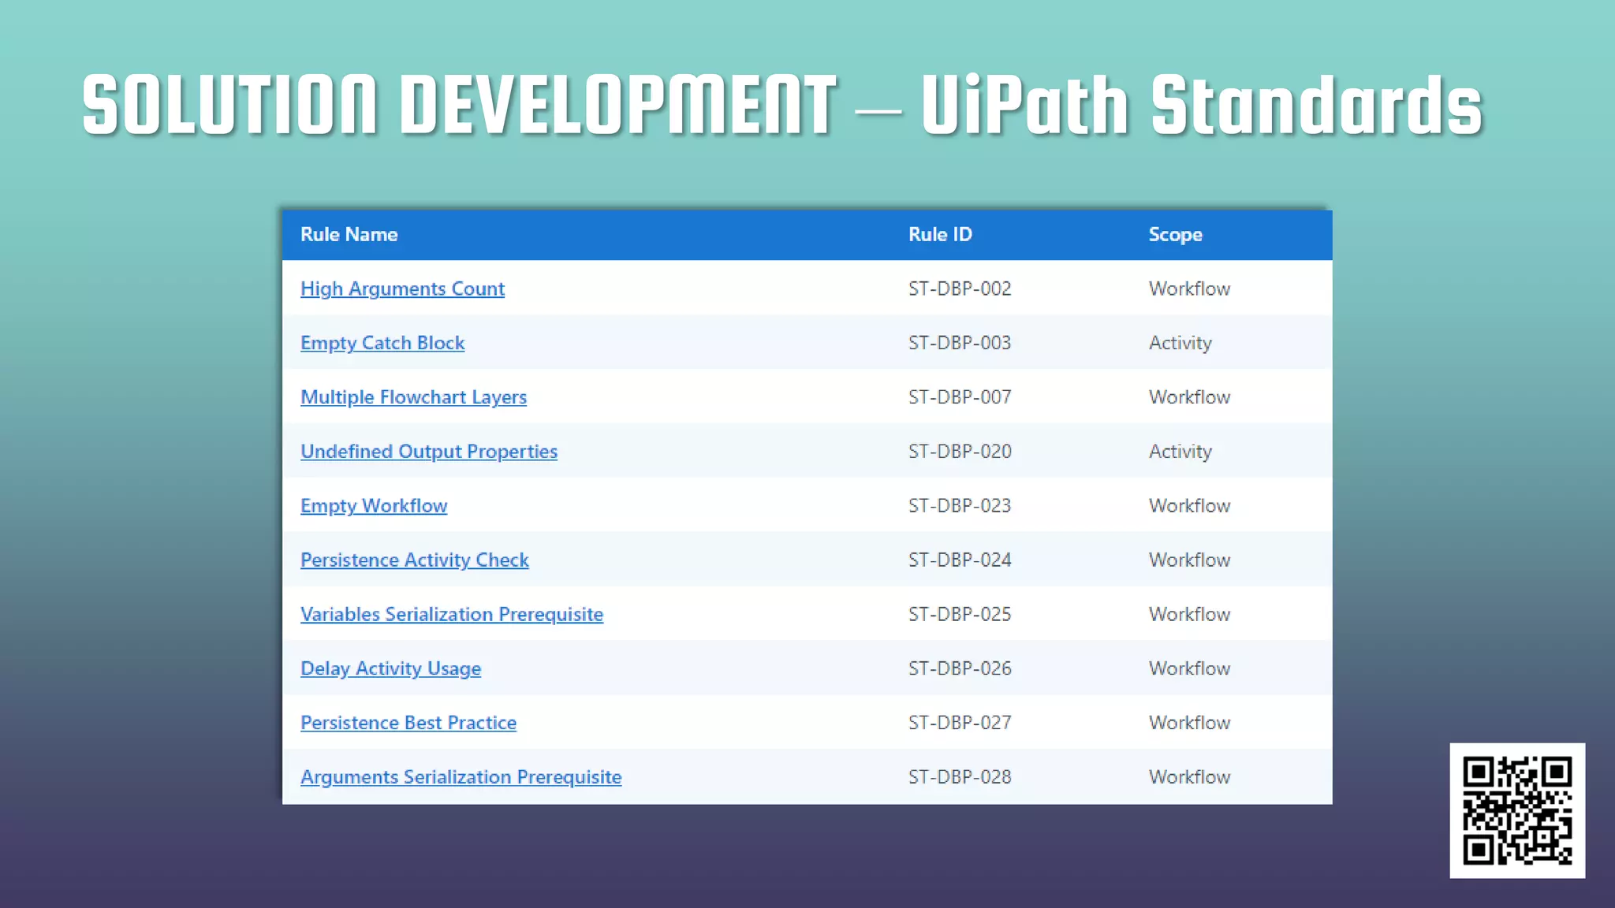Select rule ID ST-DBP-003
This screenshot has width=1615, height=908.
pyautogui.click(x=960, y=344)
